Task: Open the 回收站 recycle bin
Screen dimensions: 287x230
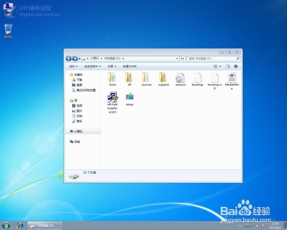Action: tap(8, 29)
